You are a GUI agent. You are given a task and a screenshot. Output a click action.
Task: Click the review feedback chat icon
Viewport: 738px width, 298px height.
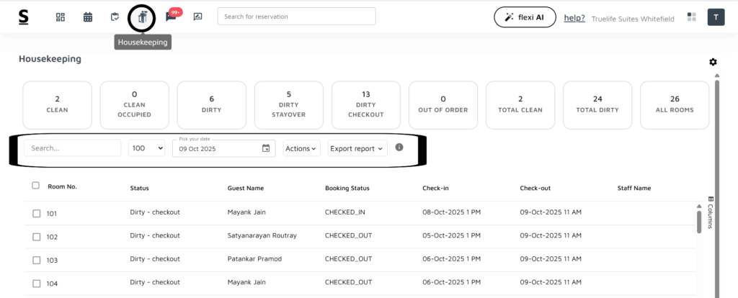click(x=197, y=17)
